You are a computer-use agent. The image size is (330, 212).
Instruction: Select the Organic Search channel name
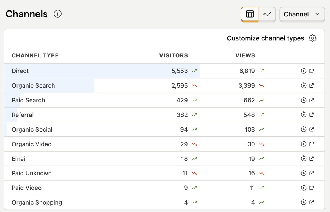[x=33, y=86]
